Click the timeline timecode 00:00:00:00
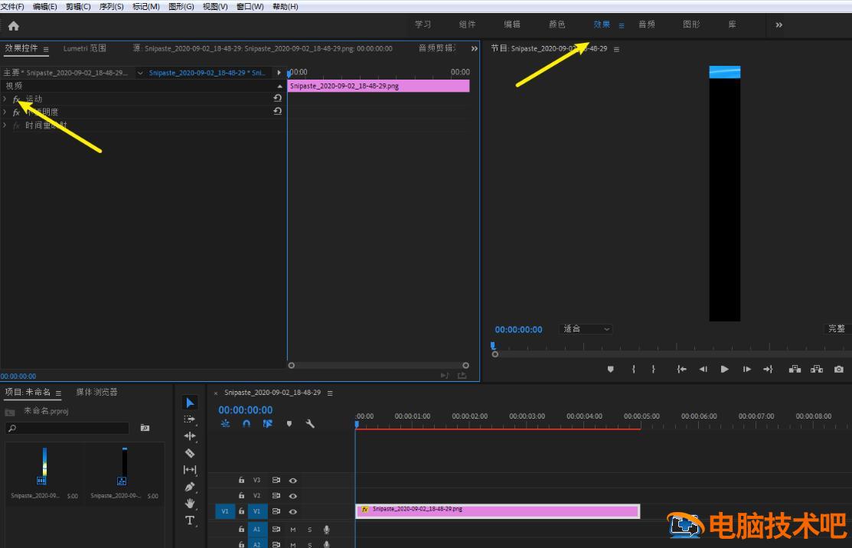The height and width of the screenshot is (548, 852). coord(246,410)
